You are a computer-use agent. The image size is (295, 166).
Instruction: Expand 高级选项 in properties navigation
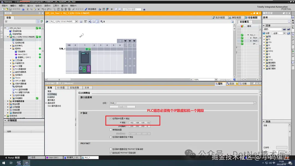(46, 103)
